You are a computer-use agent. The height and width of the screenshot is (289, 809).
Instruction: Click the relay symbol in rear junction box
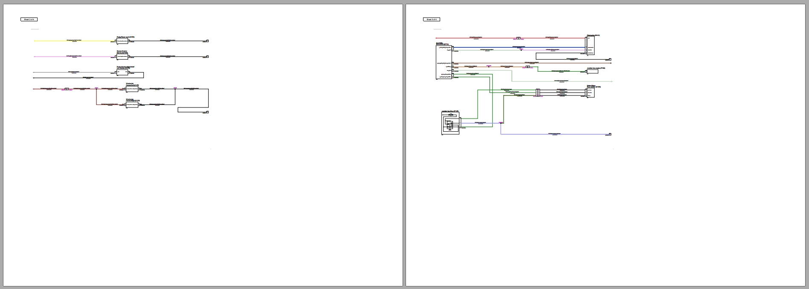tap(449, 124)
